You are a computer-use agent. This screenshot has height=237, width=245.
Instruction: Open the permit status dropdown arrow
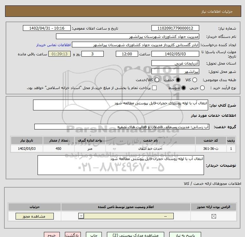pos(81,216)
